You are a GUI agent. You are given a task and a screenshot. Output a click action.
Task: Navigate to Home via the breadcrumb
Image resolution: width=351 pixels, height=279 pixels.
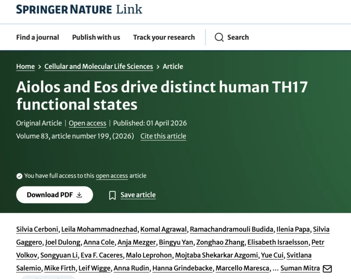point(25,66)
